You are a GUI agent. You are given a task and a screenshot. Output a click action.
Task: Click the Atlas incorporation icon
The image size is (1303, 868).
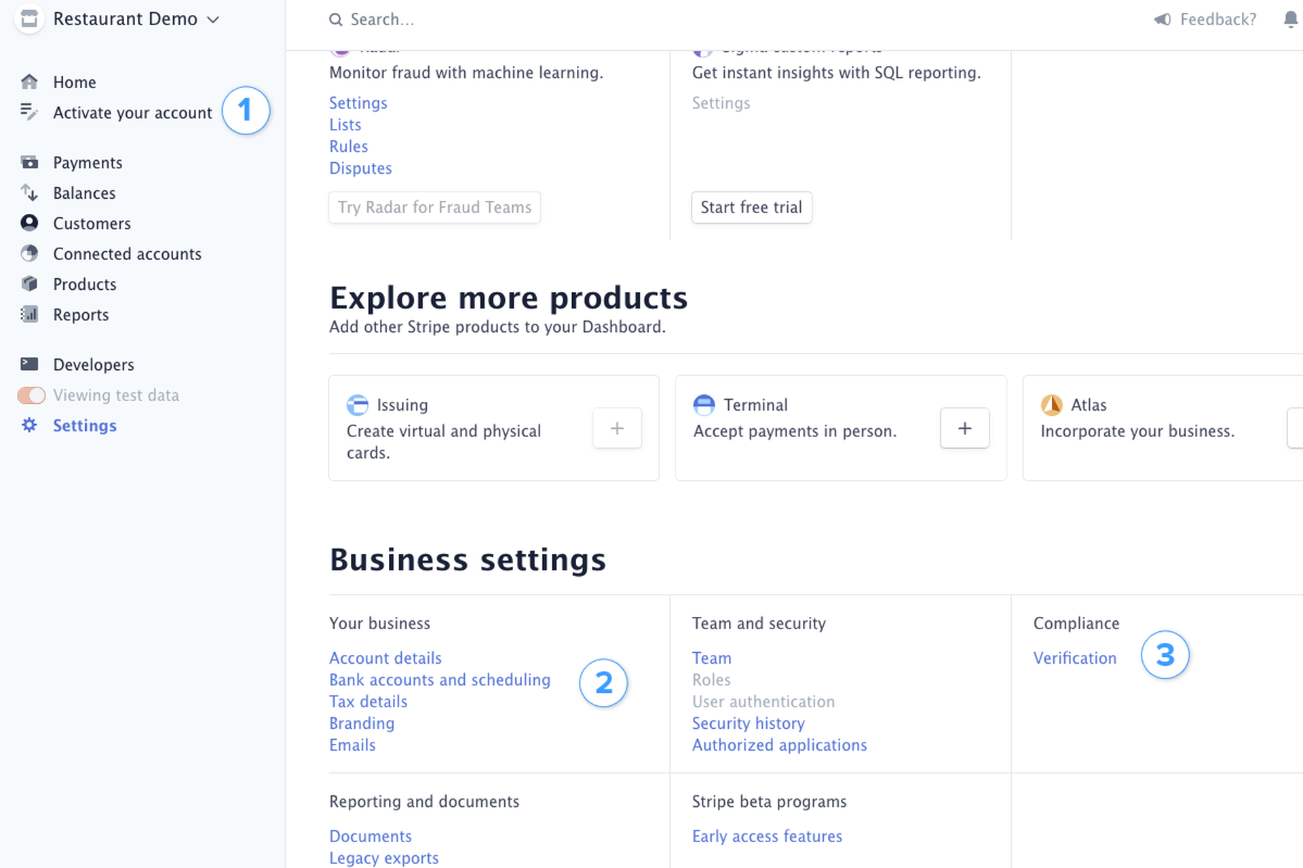[x=1052, y=404]
